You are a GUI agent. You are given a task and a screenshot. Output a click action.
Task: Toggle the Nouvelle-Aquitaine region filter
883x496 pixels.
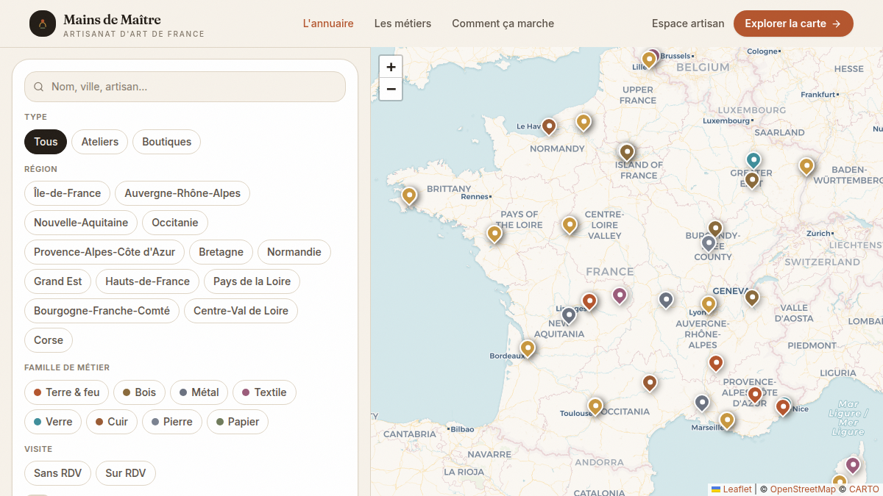tap(81, 223)
